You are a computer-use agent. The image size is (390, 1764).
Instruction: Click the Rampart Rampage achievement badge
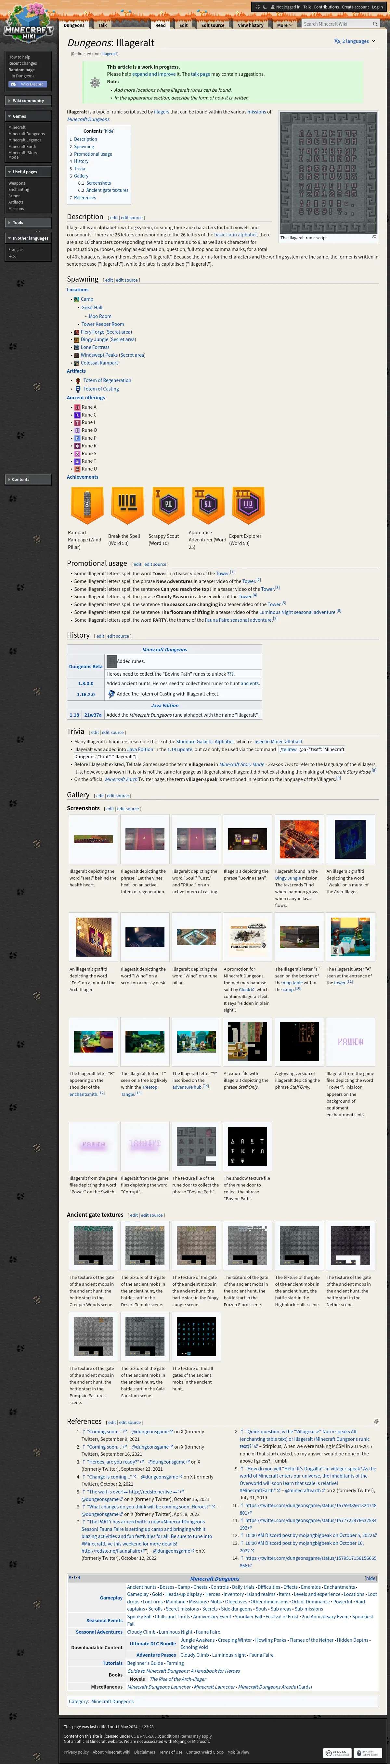87,505
